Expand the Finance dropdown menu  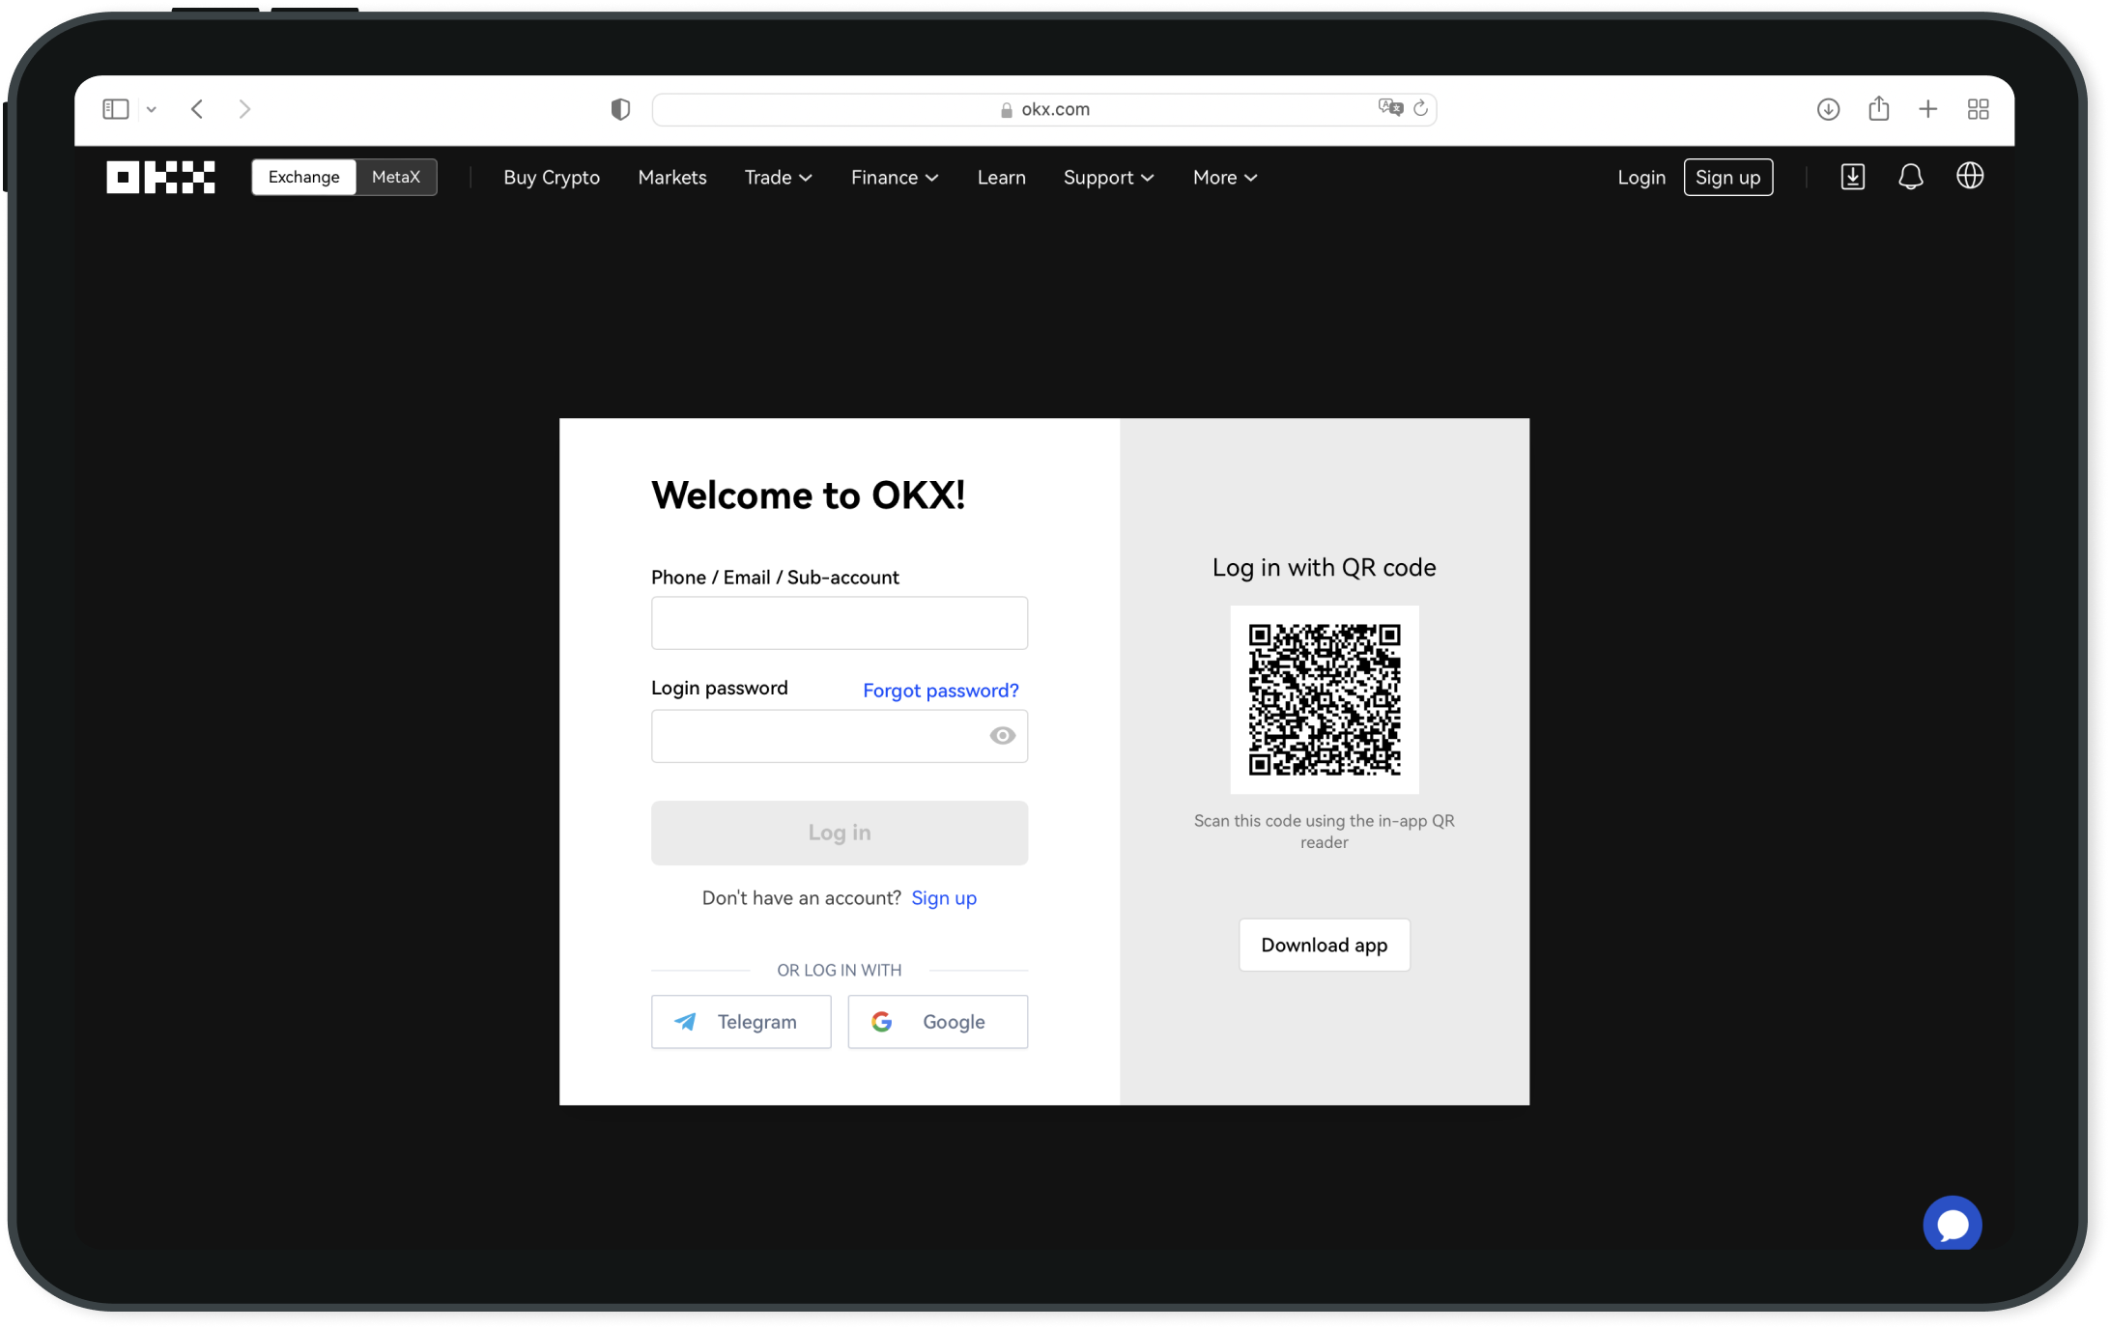point(895,176)
